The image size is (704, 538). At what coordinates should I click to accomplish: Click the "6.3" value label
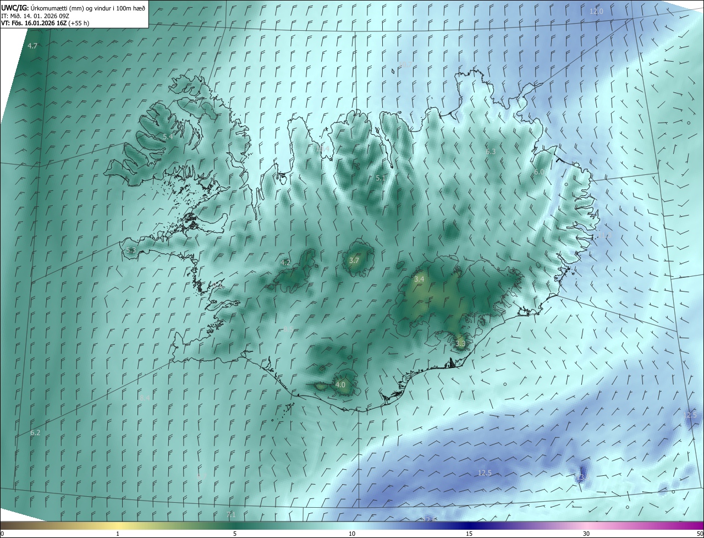pyautogui.click(x=491, y=152)
